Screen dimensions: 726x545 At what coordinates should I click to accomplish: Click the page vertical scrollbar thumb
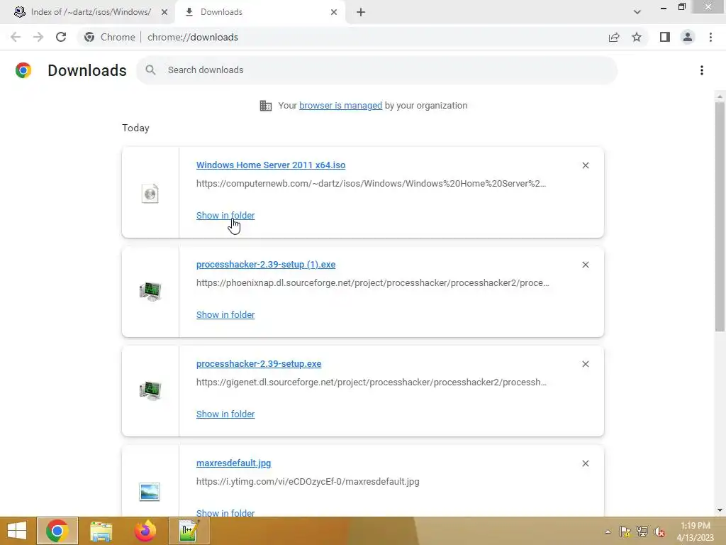pyautogui.click(x=720, y=217)
